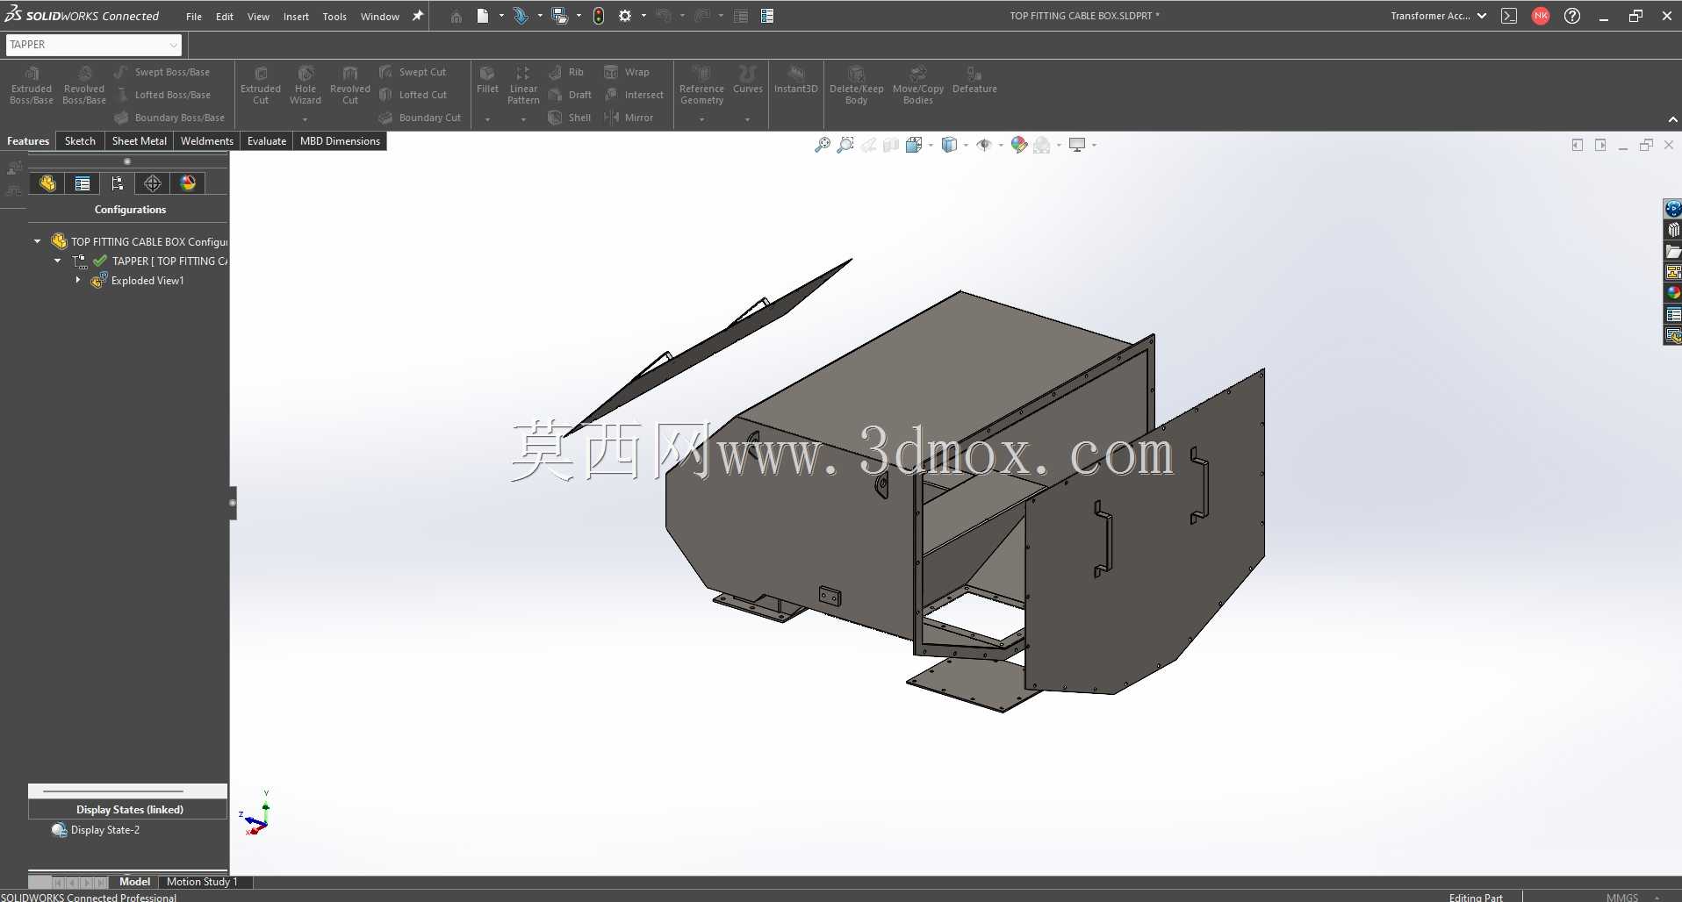The image size is (1682, 902).
Task: Click the Linear Pattern tool
Action: coord(523,85)
